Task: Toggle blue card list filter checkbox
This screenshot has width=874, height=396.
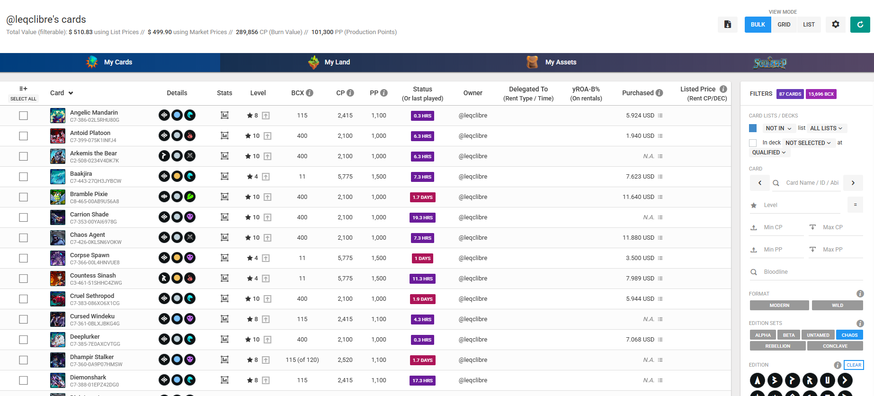Action: (753, 128)
